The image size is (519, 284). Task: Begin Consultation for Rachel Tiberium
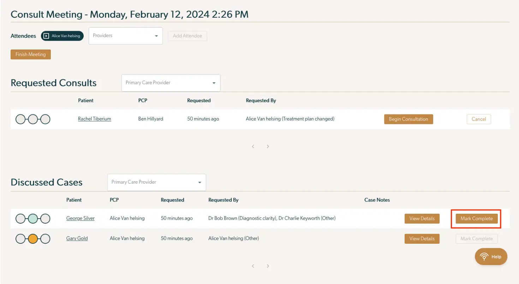coord(408,119)
